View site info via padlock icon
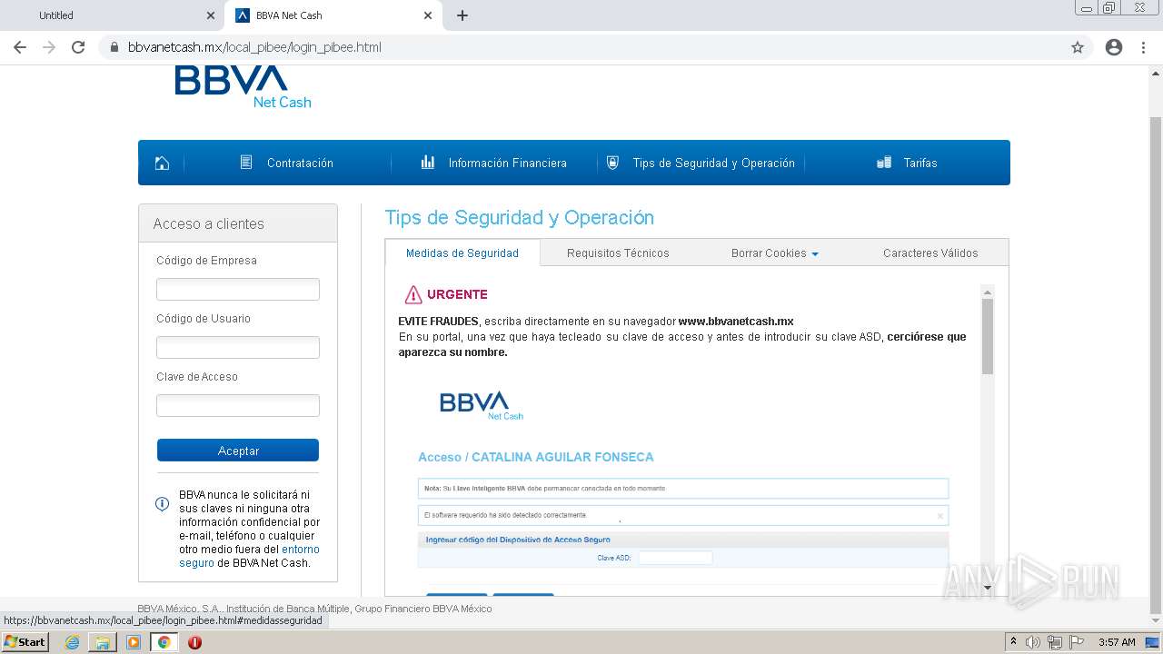Screen dimensions: 1163x654 pyautogui.click(x=114, y=47)
